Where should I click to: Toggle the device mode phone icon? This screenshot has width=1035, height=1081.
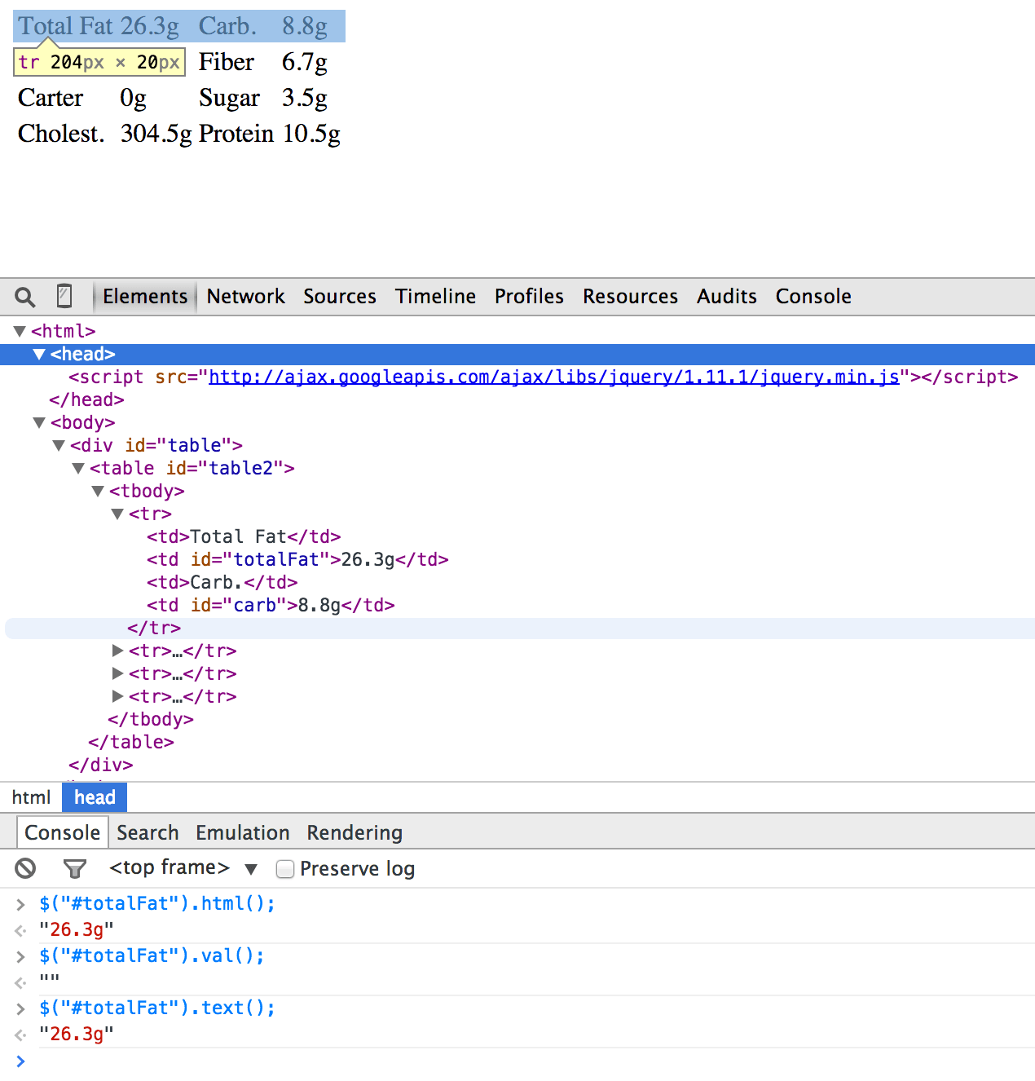point(64,296)
